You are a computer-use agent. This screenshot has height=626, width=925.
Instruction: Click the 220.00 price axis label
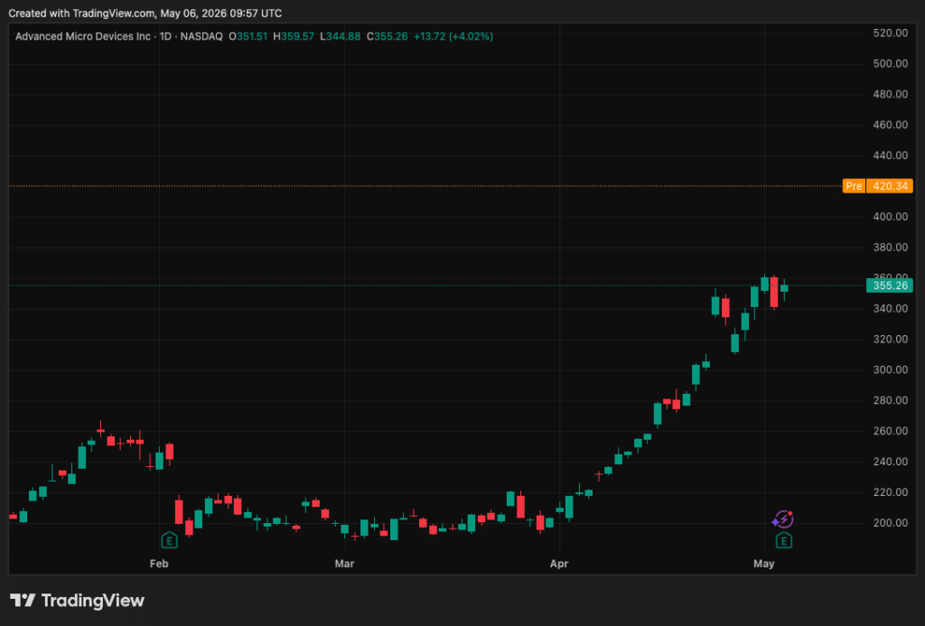click(890, 492)
